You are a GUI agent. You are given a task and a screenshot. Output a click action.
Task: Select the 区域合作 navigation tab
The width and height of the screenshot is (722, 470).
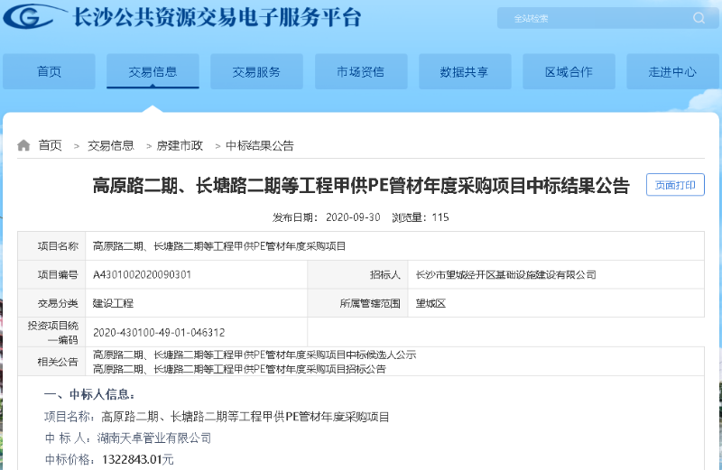(569, 72)
